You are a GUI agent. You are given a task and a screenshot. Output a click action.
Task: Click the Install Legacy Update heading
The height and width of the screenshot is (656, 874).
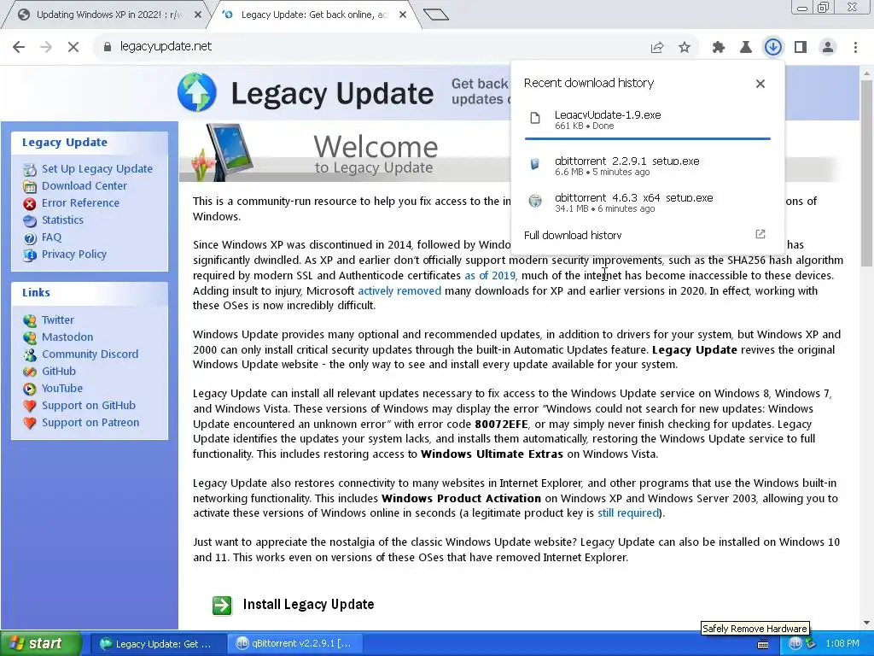(x=308, y=604)
